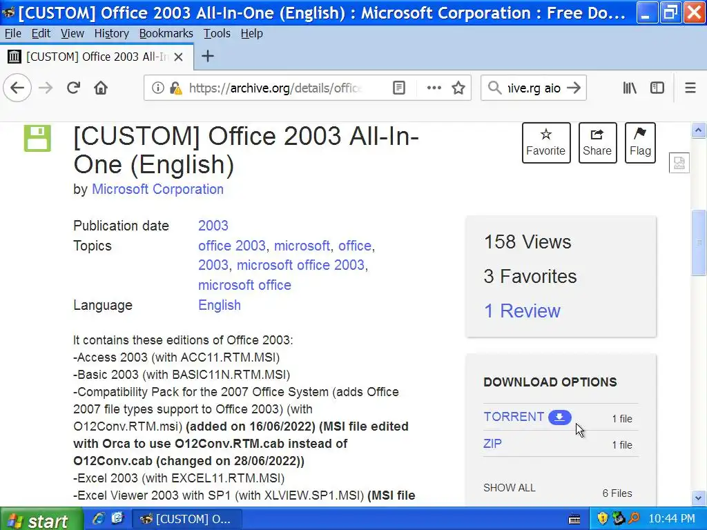Share this archive item
The image size is (707, 530).
click(597, 142)
